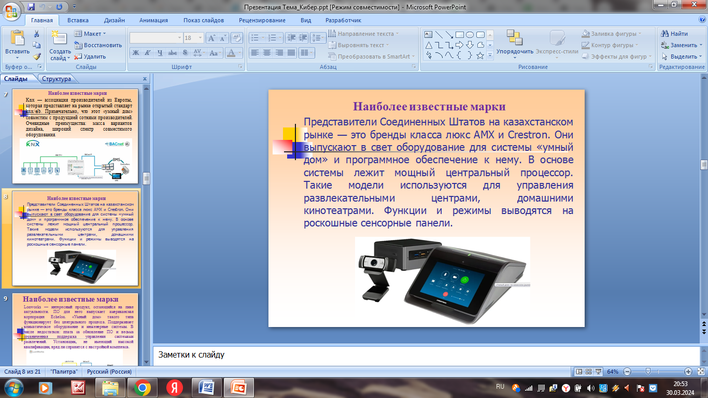Save the presentation from quick access toolbar
Screen dimensions: 708x398
click(31, 7)
